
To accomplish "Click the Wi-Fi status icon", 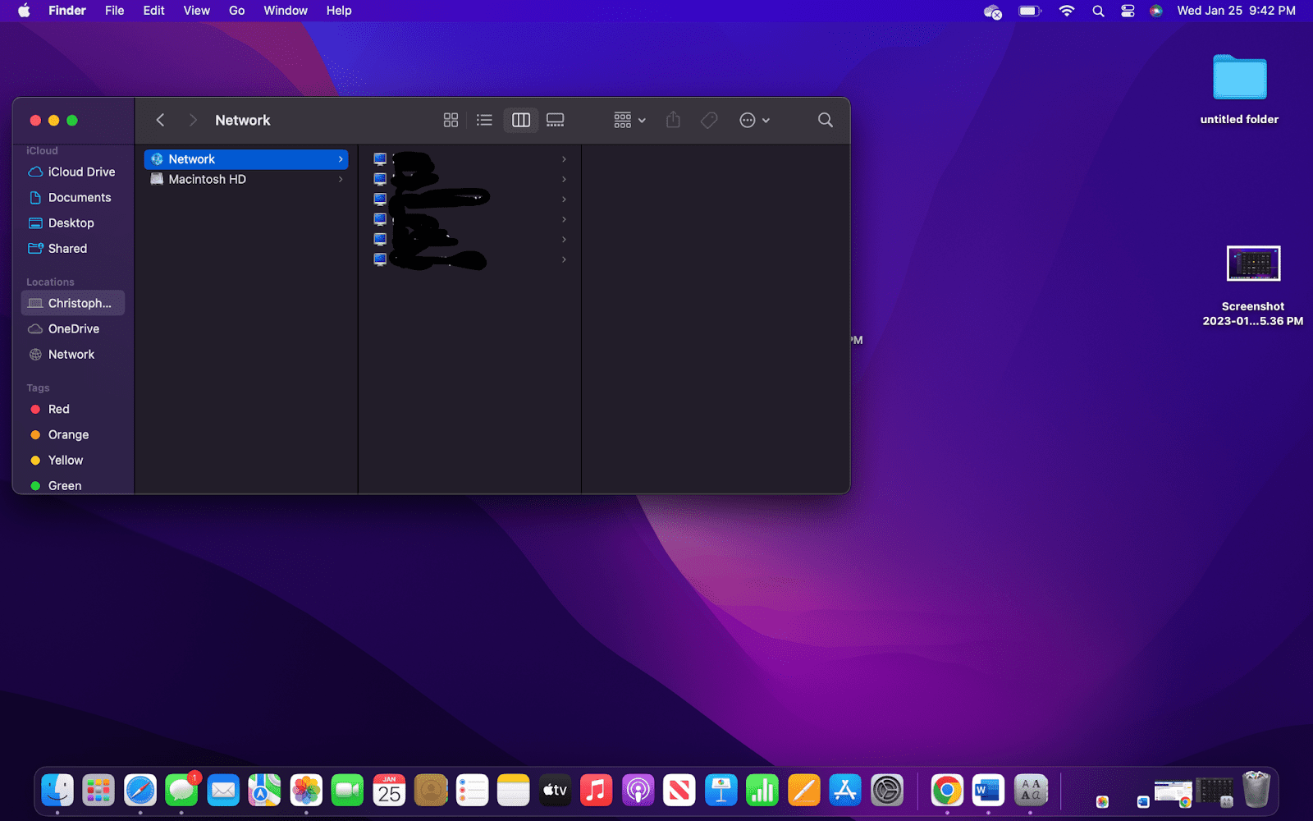I will 1067,11.
